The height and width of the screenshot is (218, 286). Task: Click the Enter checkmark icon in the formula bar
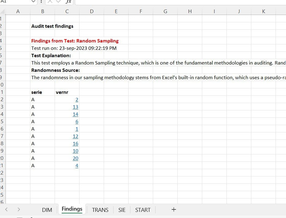58,2
